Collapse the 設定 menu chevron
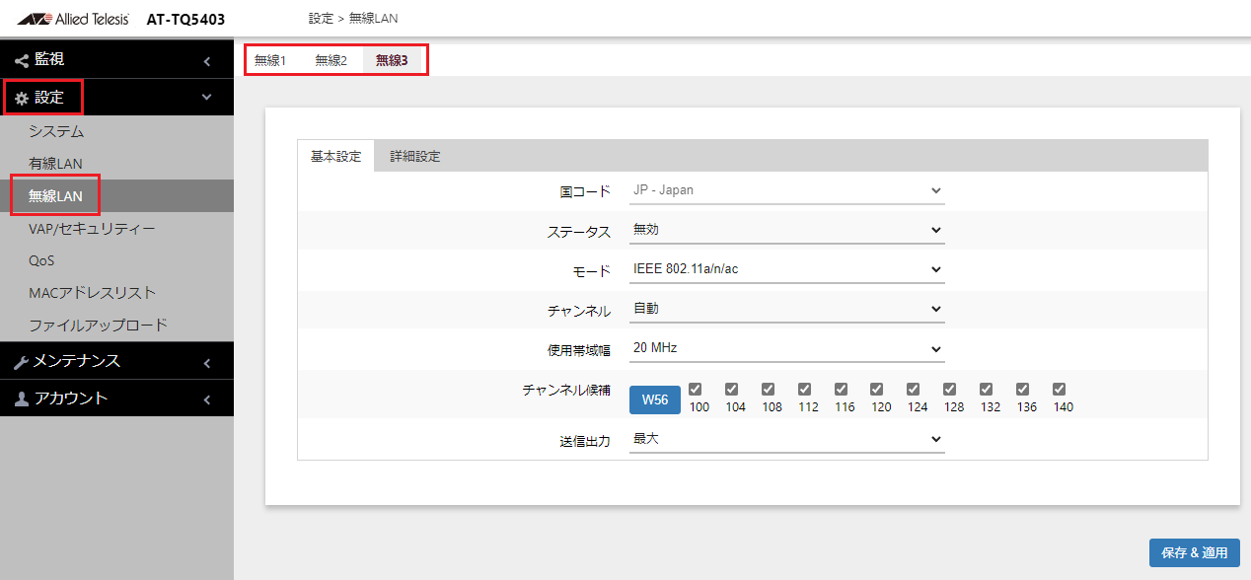This screenshot has height=580, width=1251. (207, 98)
